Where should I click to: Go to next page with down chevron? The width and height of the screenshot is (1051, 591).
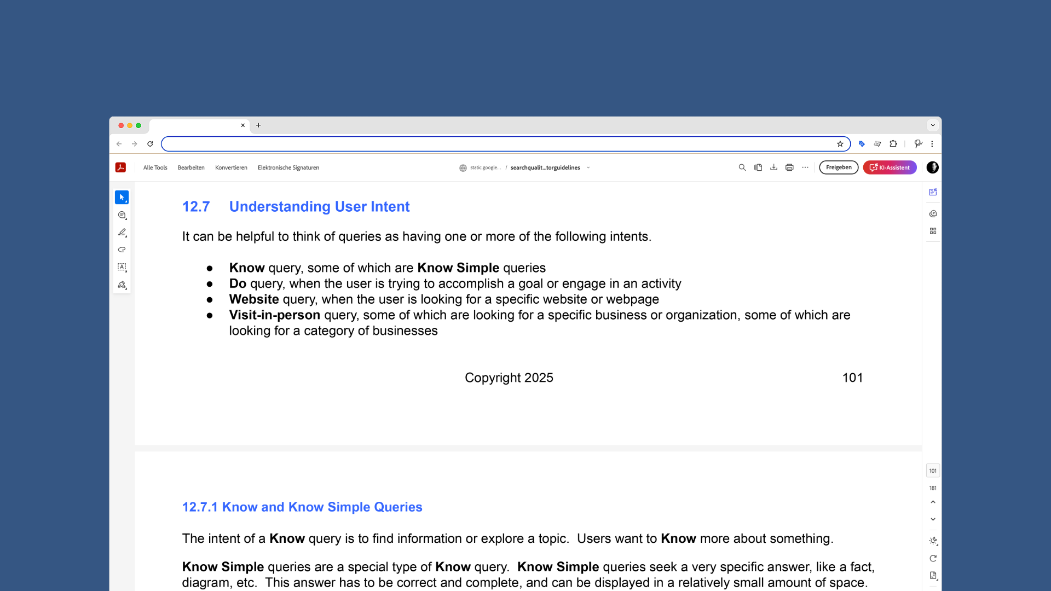click(933, 519)
